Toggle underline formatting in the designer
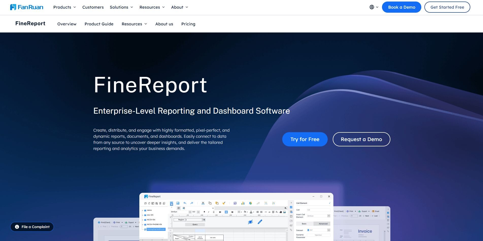Screen dimensions: 483x241 coord(213,212)
